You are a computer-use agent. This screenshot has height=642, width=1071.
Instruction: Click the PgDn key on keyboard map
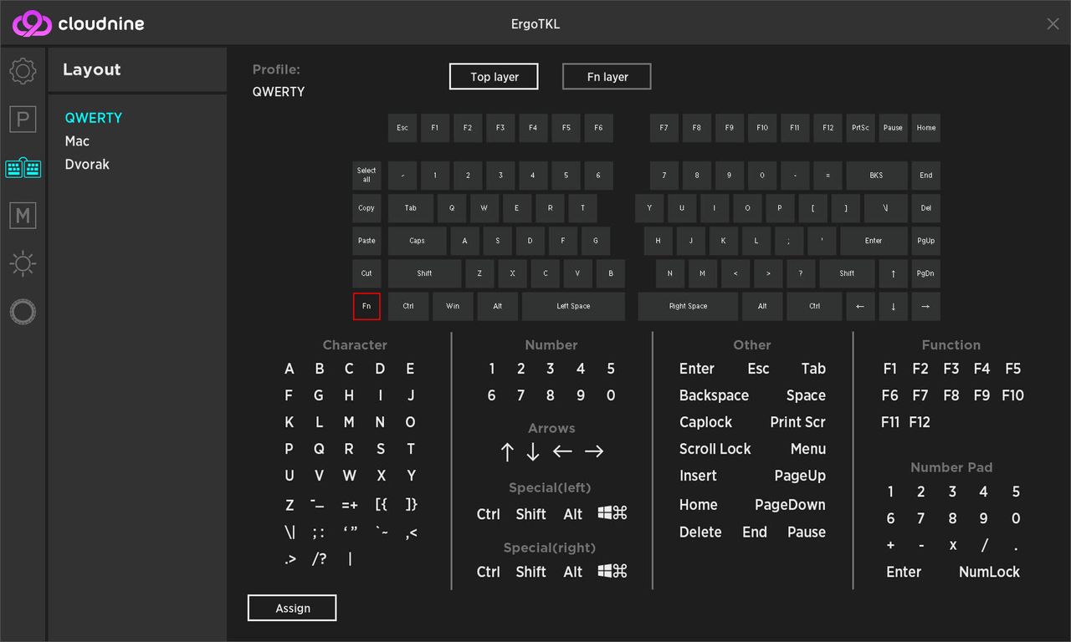[x=925, y=273]
